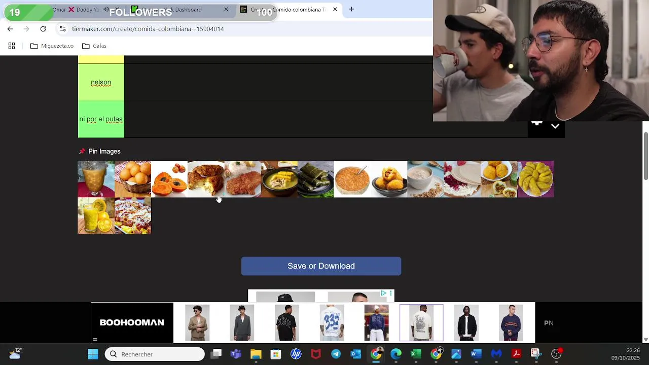Select the nelson tier label
The image size is (649, 365).
[x=101, y=82]
